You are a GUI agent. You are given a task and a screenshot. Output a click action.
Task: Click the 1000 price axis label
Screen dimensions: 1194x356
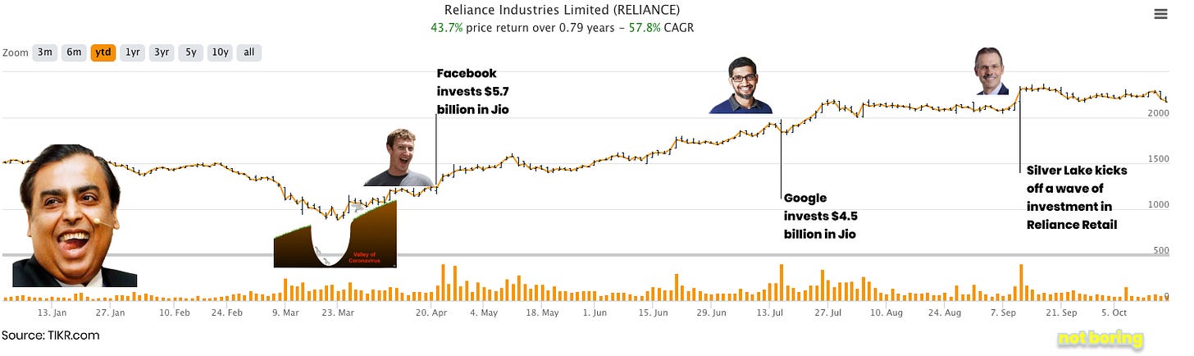click(x=1159, y=204)
